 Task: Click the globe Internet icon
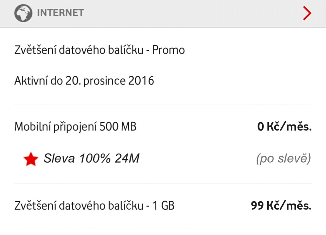(23, 13)
